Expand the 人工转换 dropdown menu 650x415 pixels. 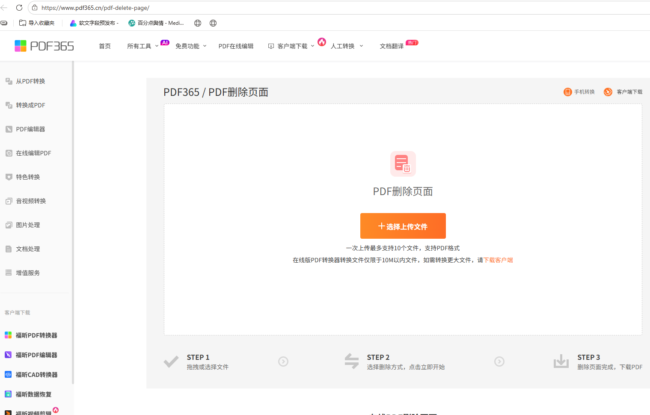(x=346, y=46)
